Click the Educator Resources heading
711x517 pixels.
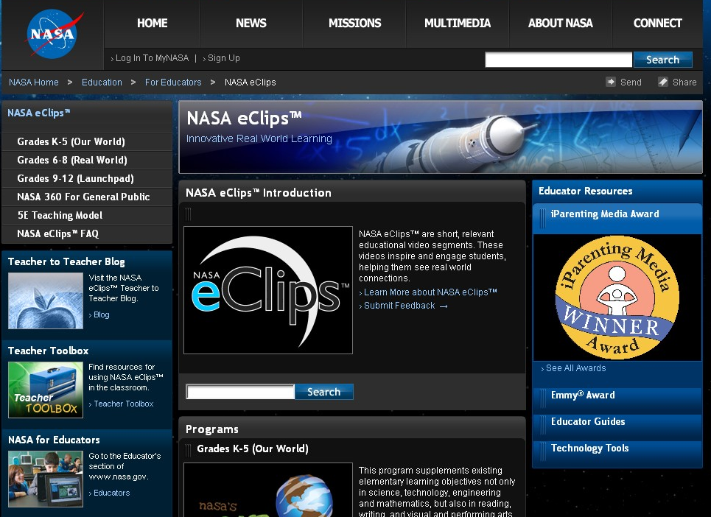586,191
